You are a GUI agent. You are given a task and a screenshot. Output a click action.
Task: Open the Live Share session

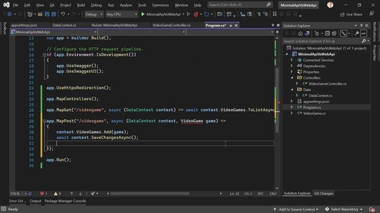tap(351, 14)
